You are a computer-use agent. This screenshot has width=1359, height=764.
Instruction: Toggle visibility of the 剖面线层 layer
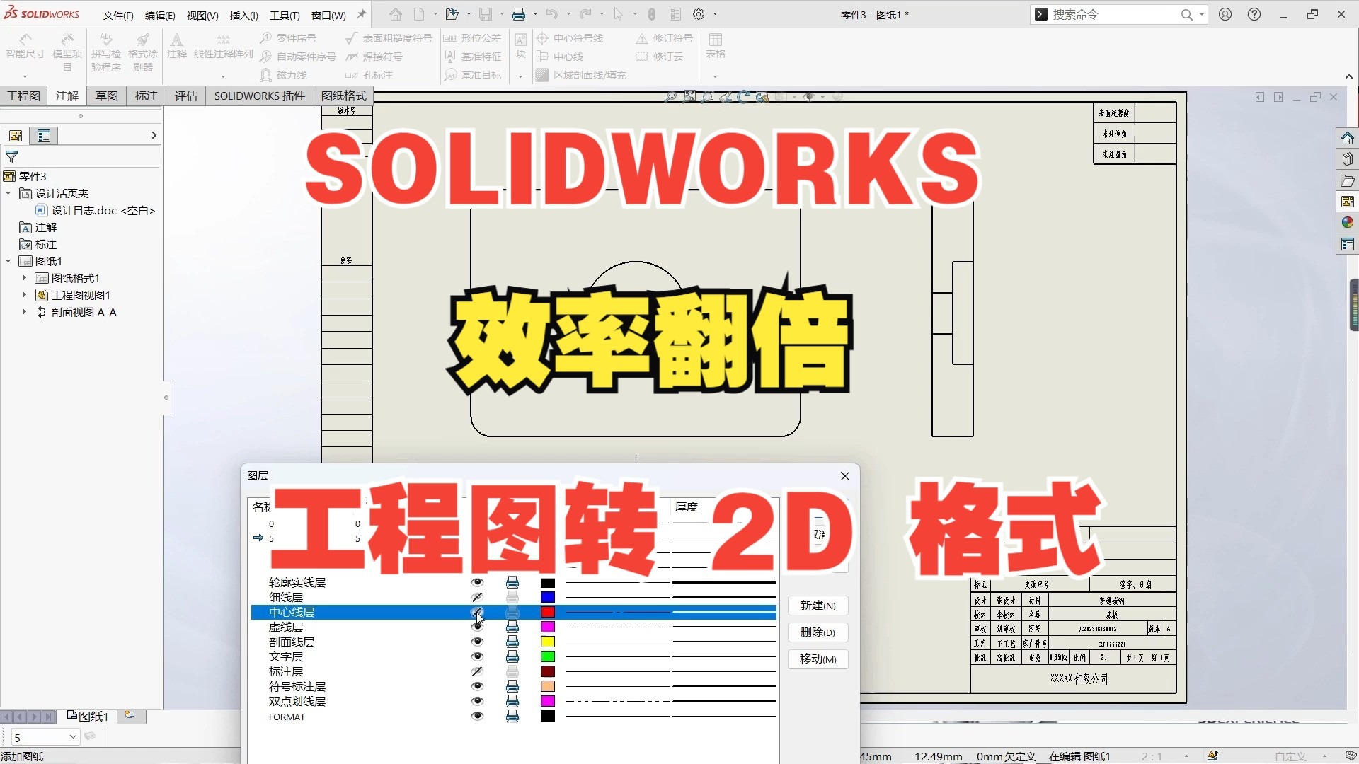pyautogui.click(x=478, y=642)
